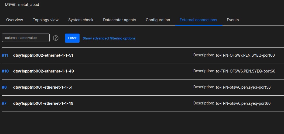
Task: Click description to-TPN-OFSW7.PEN.SYEQ-port60
Action: click(245, 55)
